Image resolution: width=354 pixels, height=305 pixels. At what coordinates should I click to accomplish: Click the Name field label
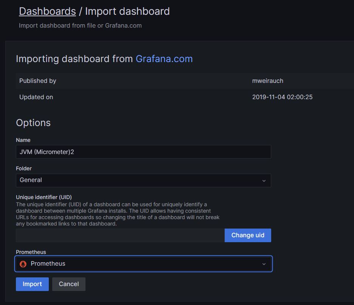coord(23,140)
